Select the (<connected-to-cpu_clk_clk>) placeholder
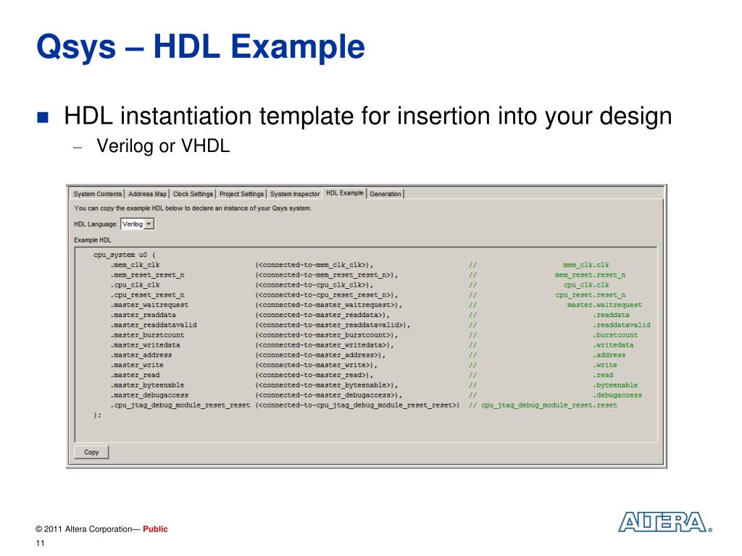 coord(314,285)
